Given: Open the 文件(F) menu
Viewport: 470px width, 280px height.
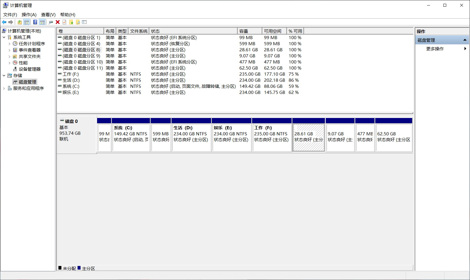Looking at the screenshot, I should pos(10,14).
